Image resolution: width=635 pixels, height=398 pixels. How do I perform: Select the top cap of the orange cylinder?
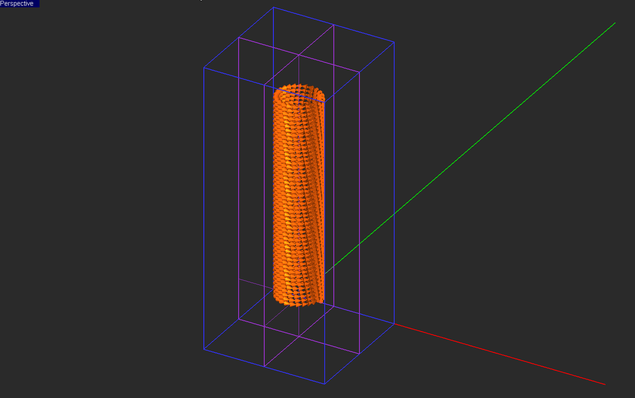[298, 89]
